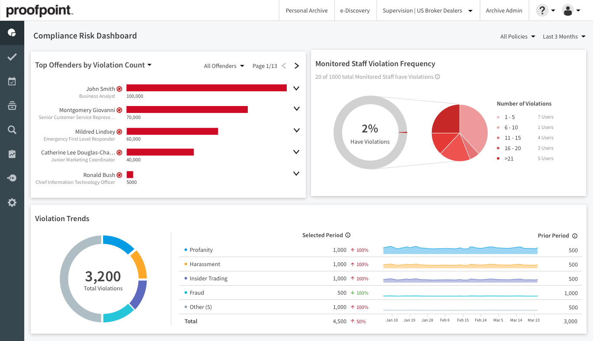Open the All Offenders dropdown
This screenshot has height=341, width=593.
(224, 66)
